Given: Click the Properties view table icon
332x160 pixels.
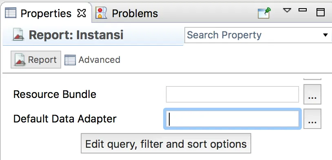Looking at the screenshot, I should click(x=11, y=13).
